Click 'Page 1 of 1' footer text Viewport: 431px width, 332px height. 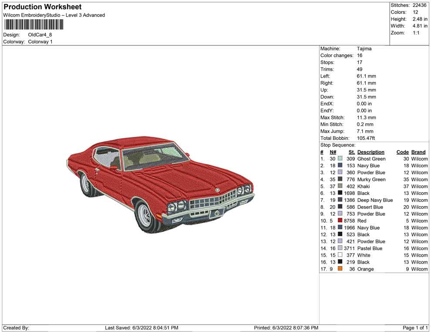point(415,327)
